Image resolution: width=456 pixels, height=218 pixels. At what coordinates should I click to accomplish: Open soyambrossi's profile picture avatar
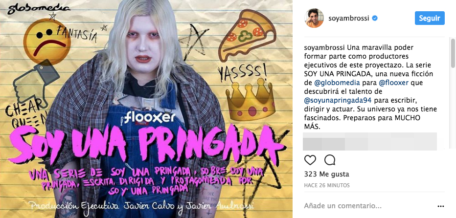pyautogui.click(x=314, y=18)
